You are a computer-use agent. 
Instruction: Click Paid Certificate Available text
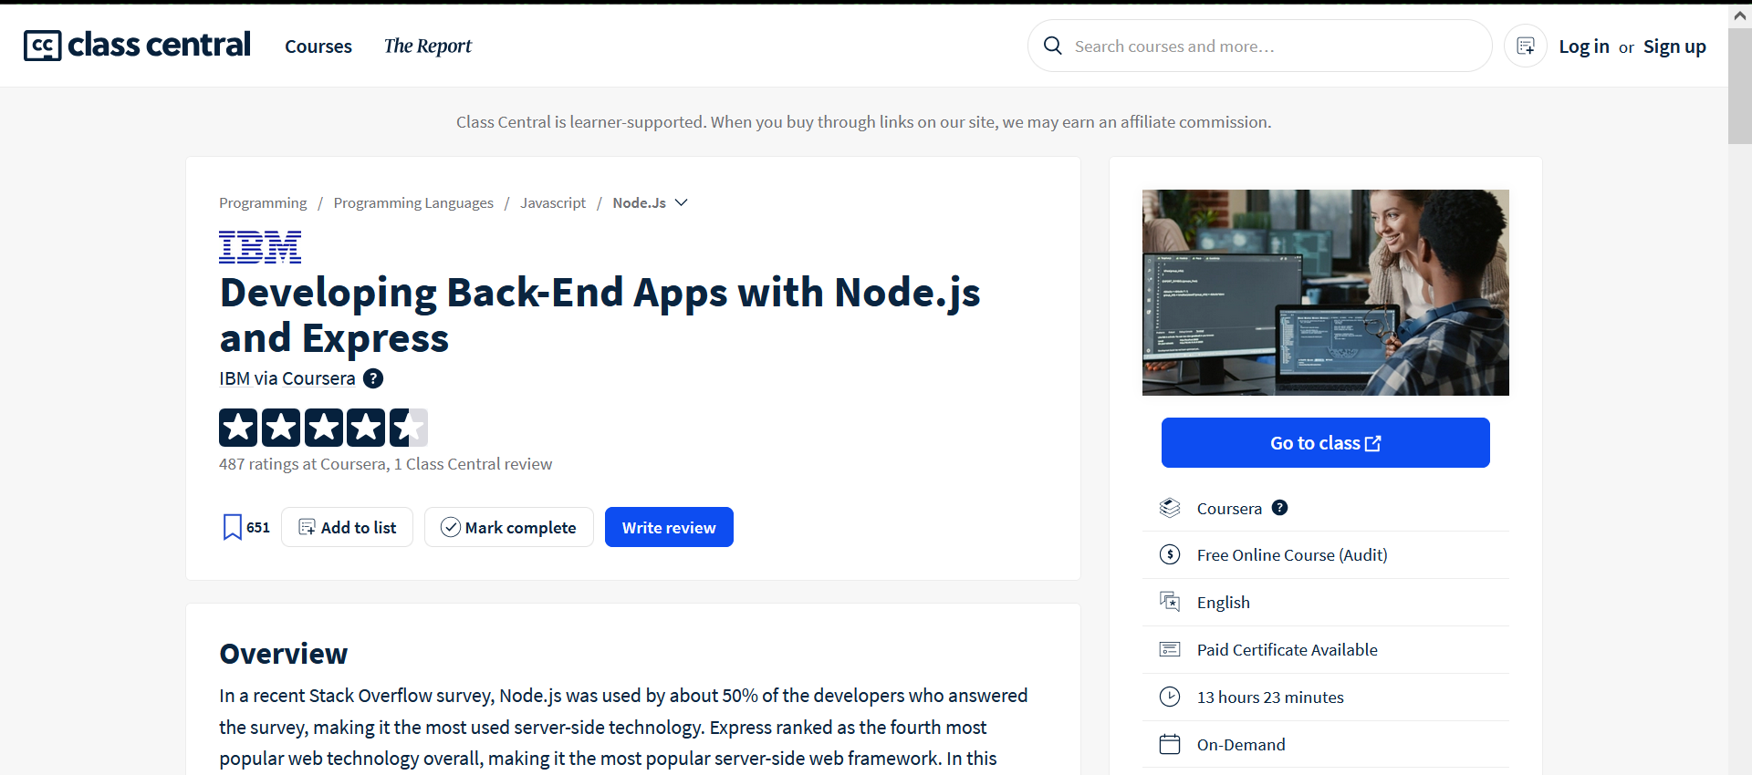(x=1288, y=650)
